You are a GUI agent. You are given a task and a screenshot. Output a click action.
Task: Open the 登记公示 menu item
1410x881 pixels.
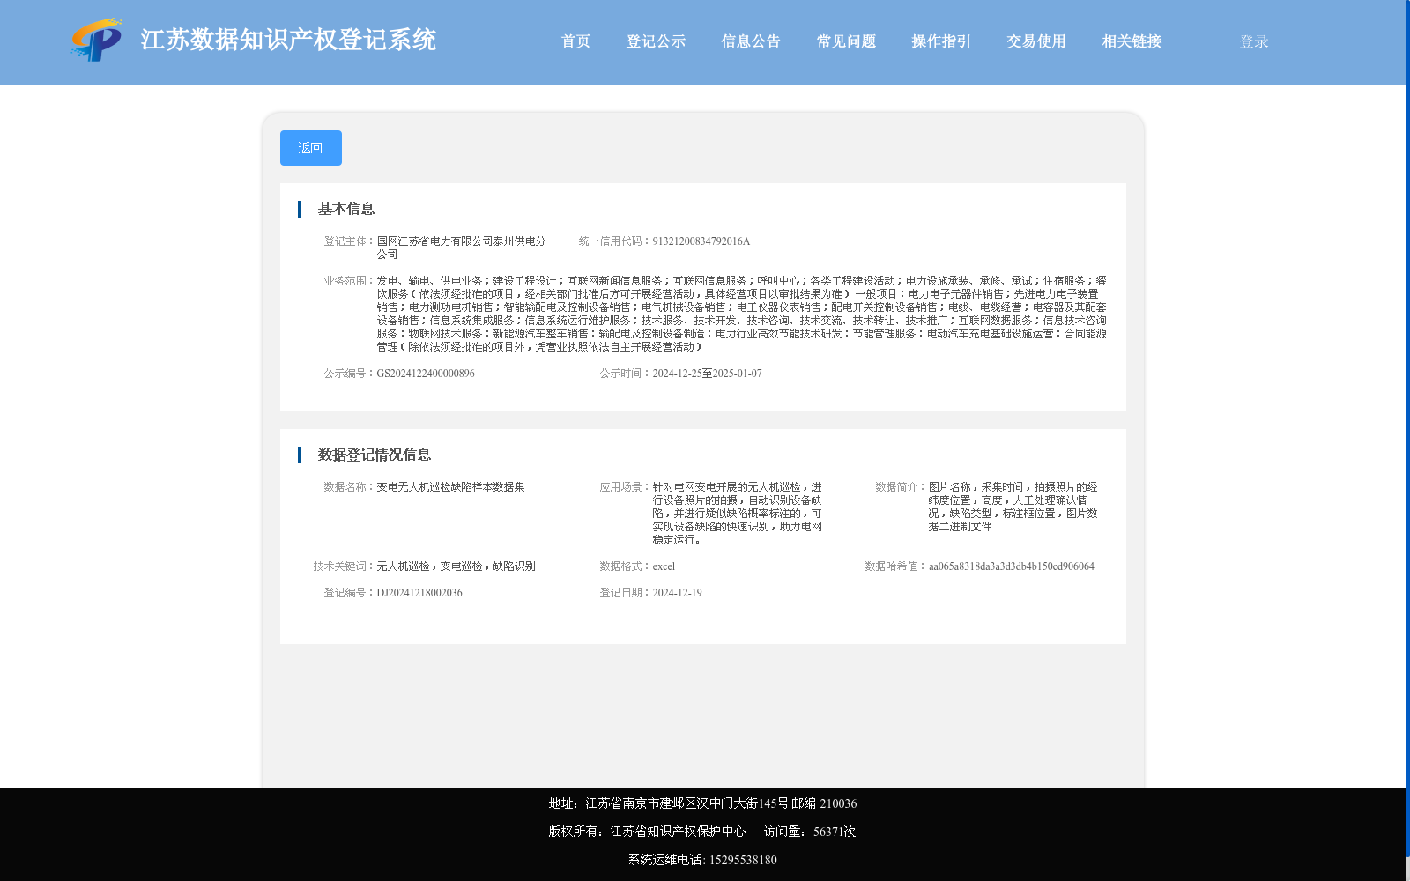coord(656,41)
